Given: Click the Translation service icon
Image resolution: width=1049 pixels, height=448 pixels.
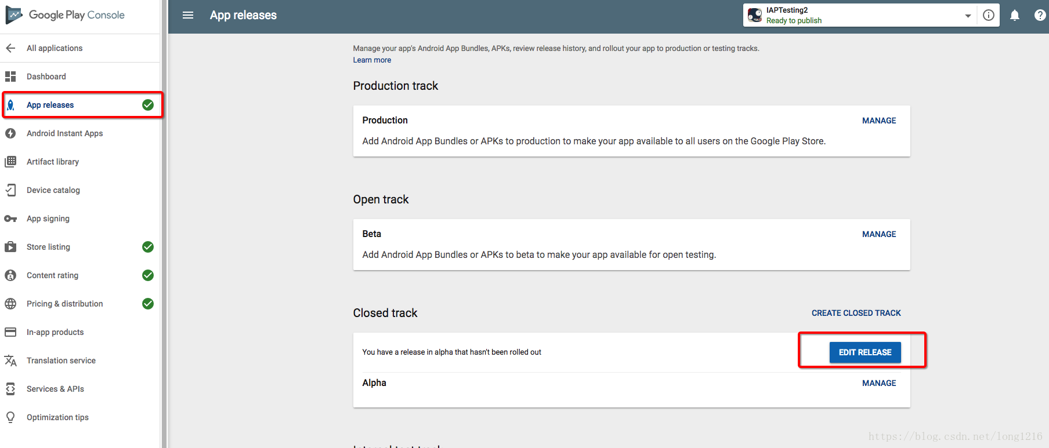Looking at the screenshot, I should click(x=10, y=360).
